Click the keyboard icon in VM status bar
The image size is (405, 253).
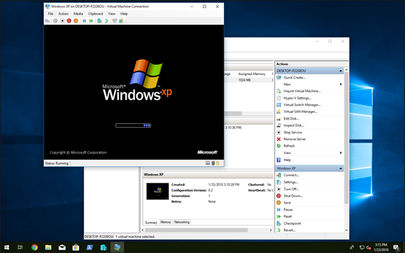click(x=208, y=163)
